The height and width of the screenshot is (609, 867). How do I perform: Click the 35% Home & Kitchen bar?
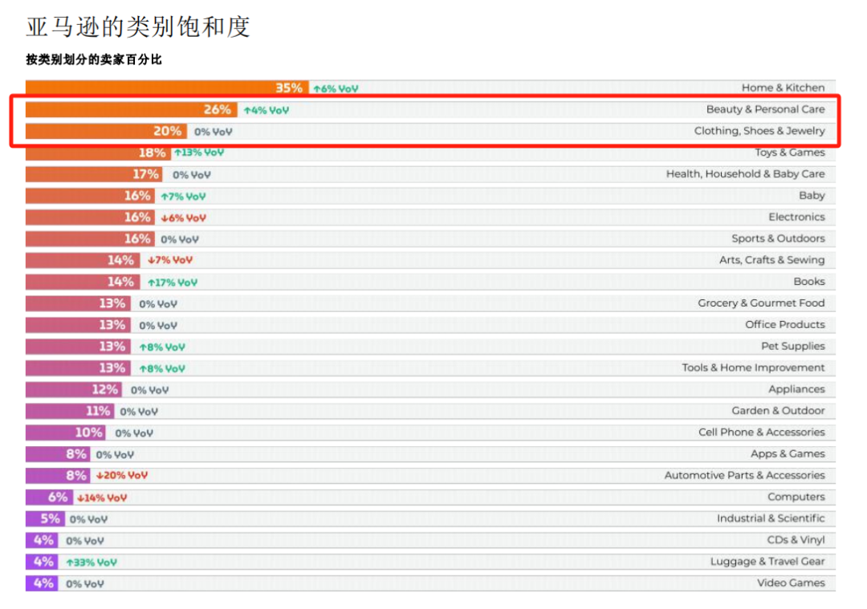pyautogui.click(x=167, y=88)
